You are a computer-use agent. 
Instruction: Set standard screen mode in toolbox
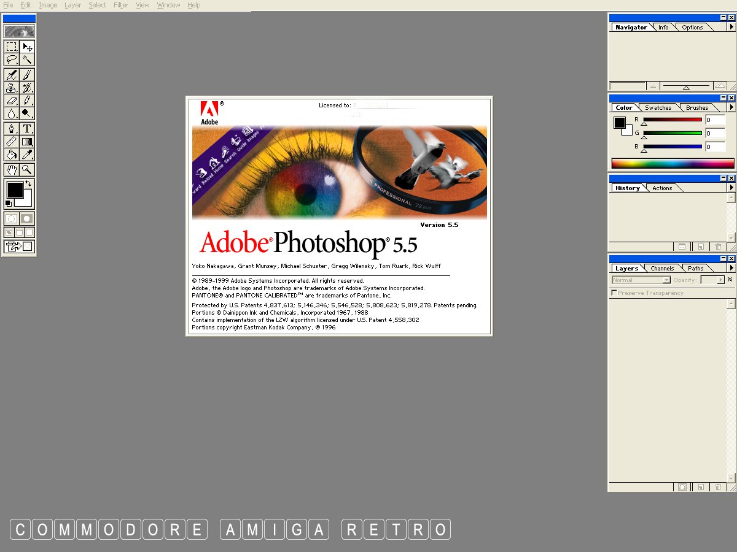point(9,232)
